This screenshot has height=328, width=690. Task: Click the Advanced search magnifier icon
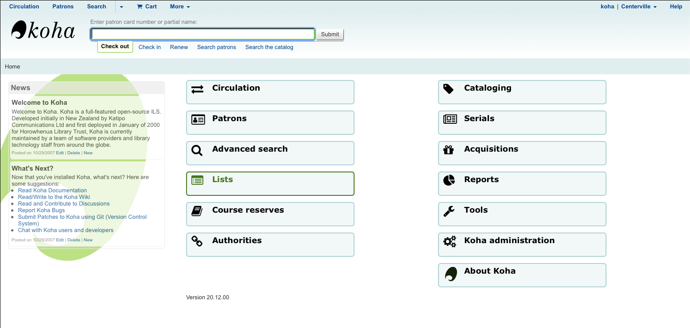pyautogui.click(x=197, y=150)
